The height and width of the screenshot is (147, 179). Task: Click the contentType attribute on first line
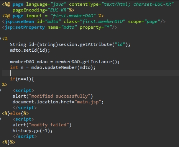tap(122, 4)
